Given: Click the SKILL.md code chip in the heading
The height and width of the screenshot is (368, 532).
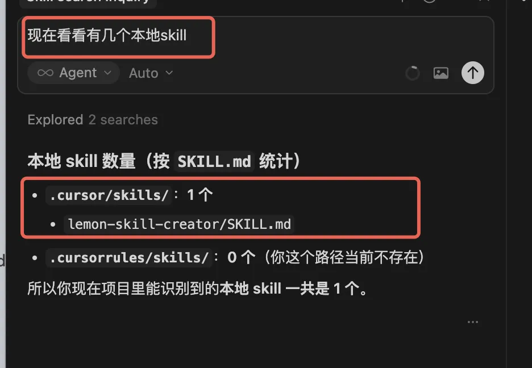Looking at the screenshot, I should coord(214,161).
